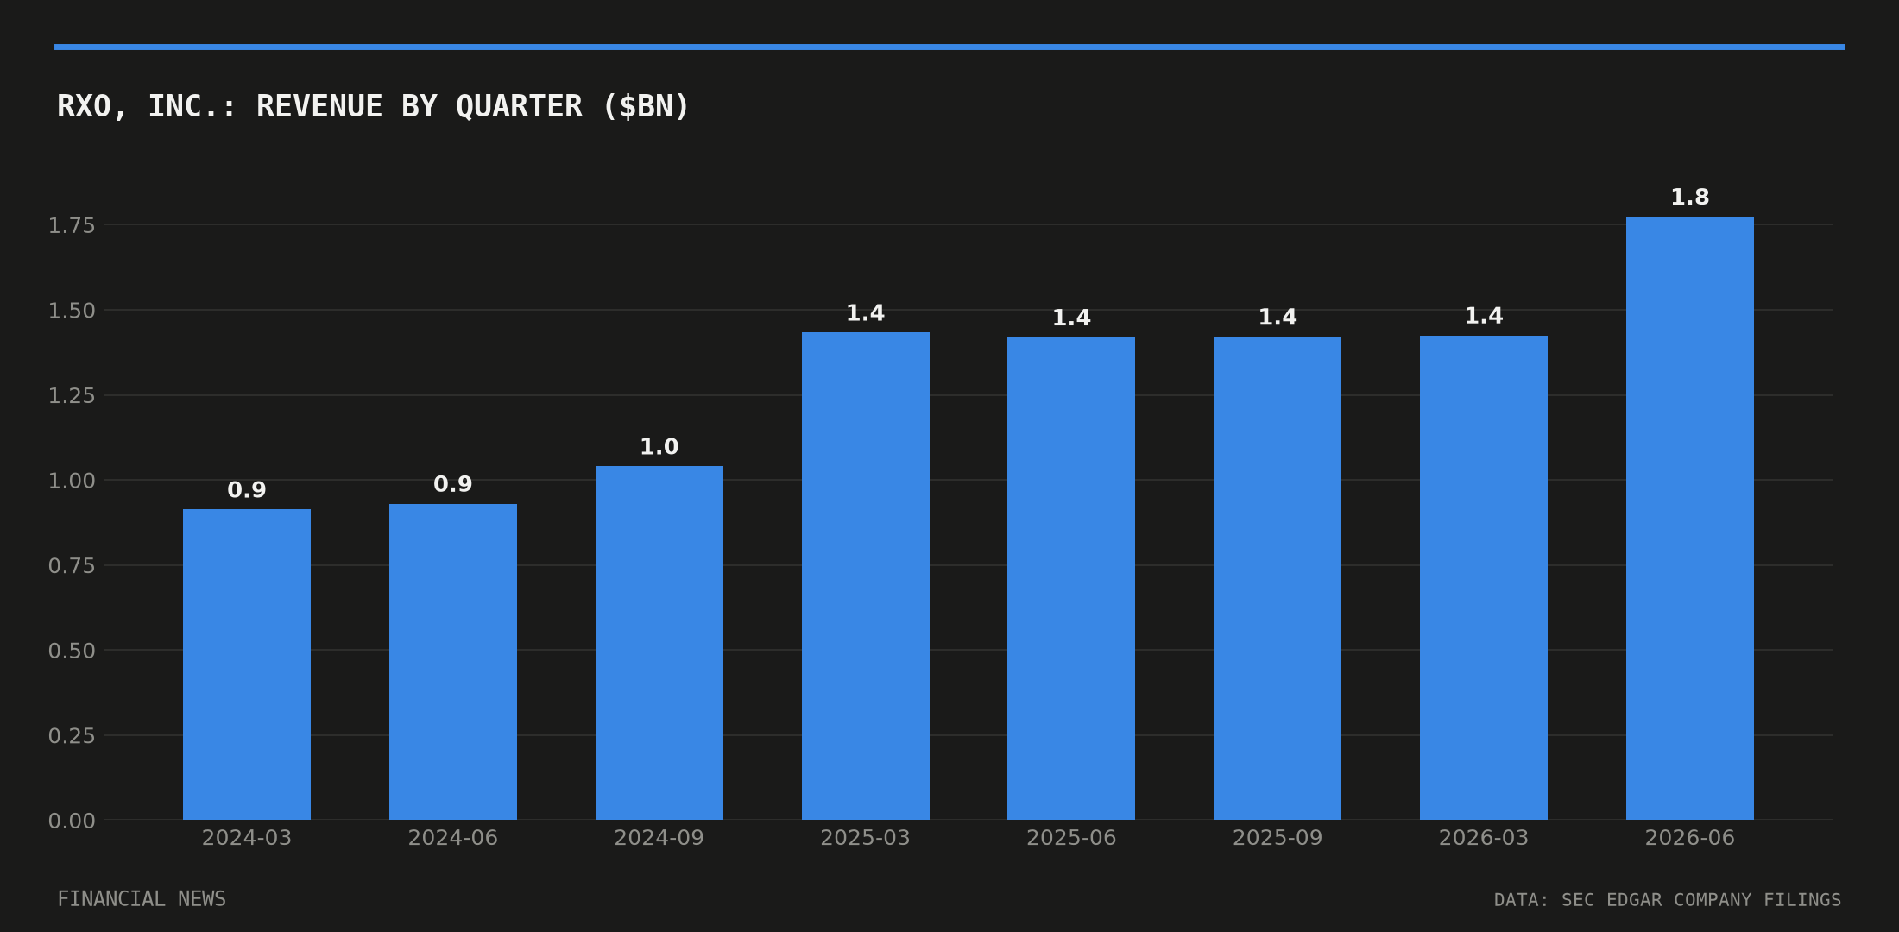
Task: Click the 1.0 value label above 2024-09
Action: (659, 447)
